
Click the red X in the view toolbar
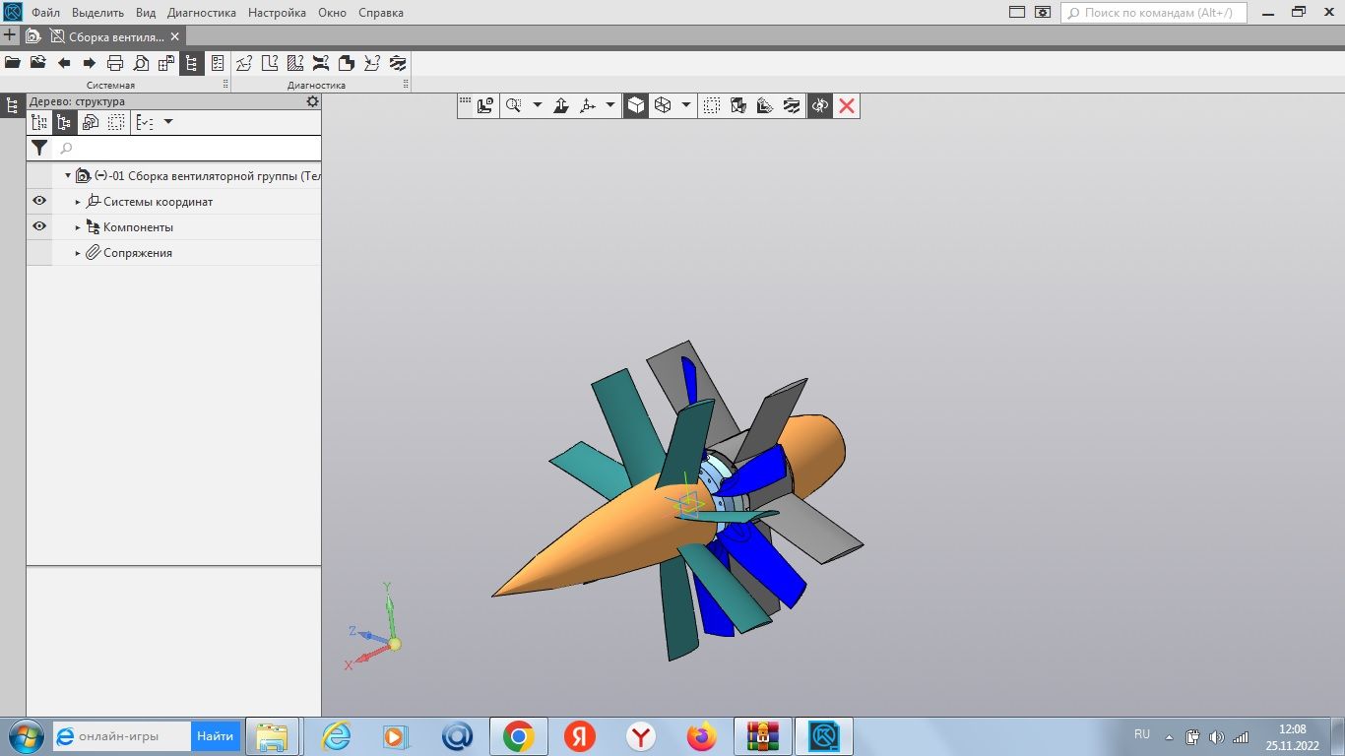(x=847, y=105)
